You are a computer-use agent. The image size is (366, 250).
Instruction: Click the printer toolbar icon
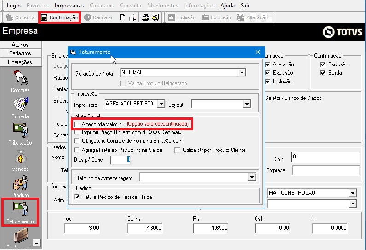tap(145, 17)
